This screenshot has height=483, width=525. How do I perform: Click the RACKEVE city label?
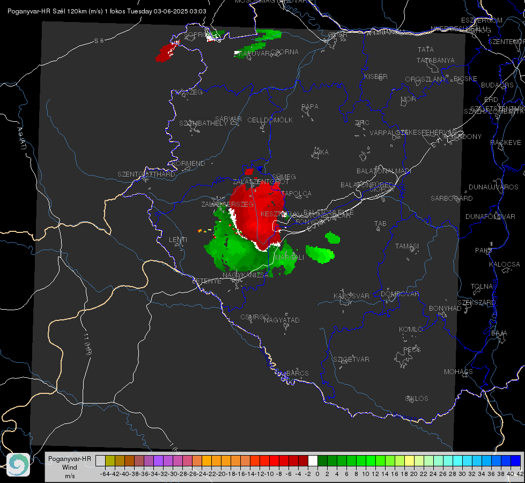[506, 142]
